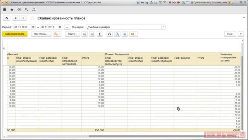The height and width of the screenshot is (140, 248).
Task: Click the M+ memory add button
Action: (174, 2)
